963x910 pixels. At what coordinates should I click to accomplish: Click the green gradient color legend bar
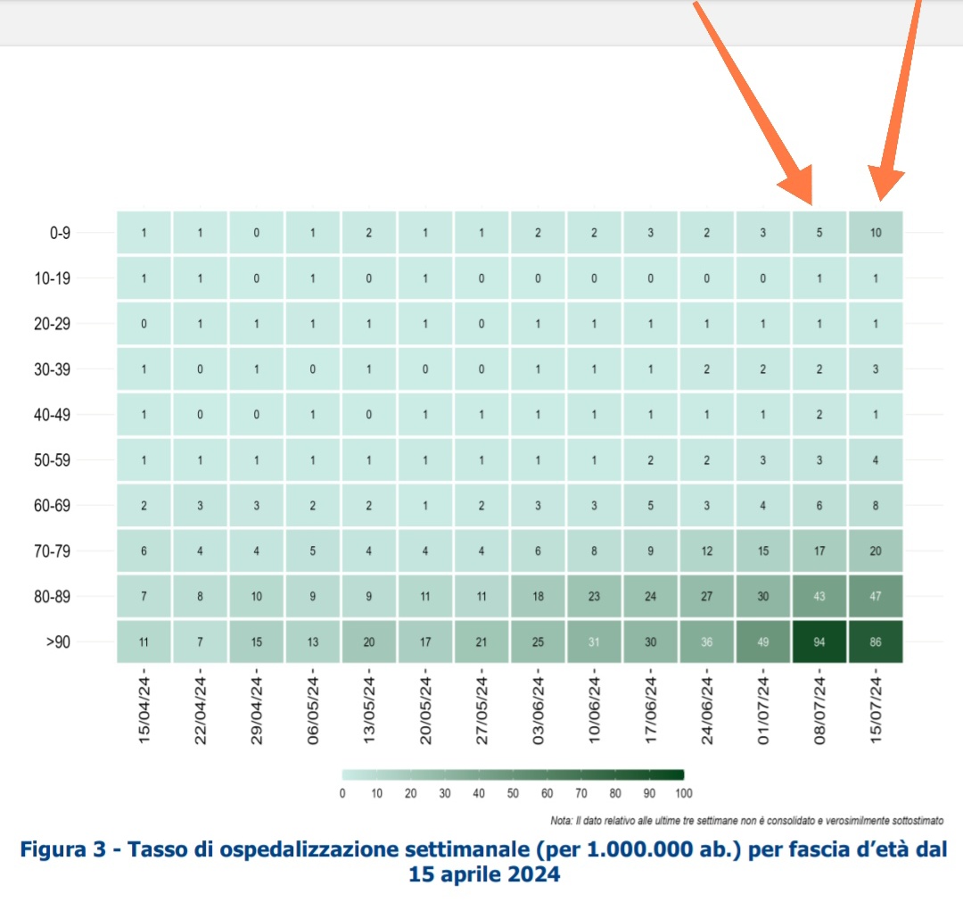(x=513, y=774)
